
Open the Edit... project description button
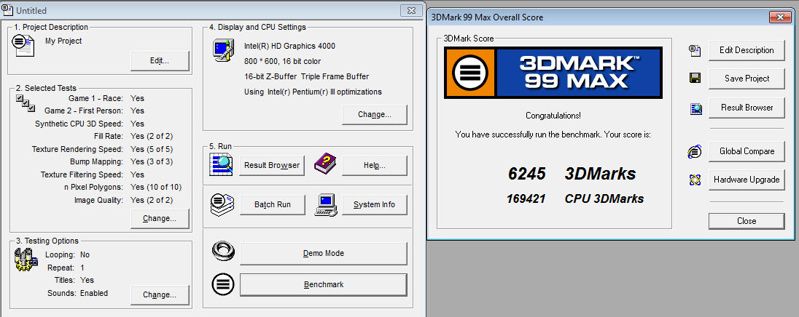pyautogui.click(x=160, y=61)
